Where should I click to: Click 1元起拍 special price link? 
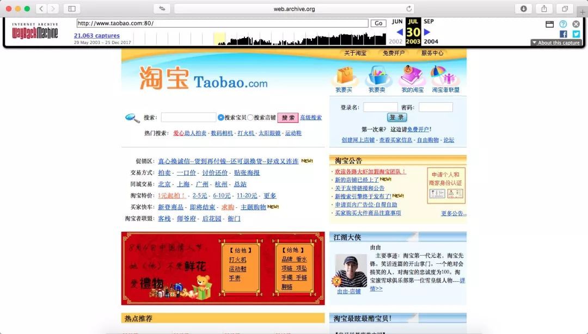[x=171, y=195]
